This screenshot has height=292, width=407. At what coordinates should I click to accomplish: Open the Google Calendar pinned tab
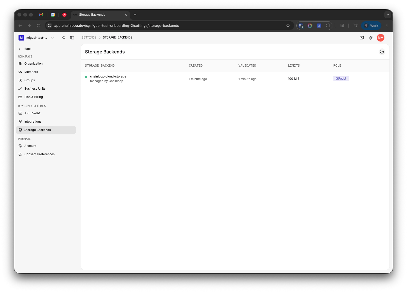[x=53, y=15]
